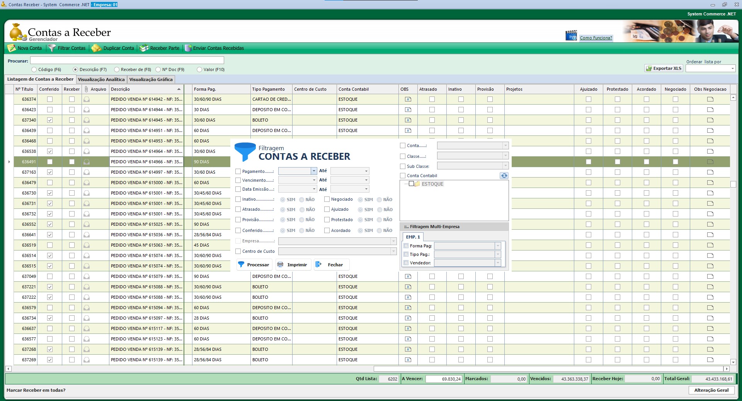The image size is (742, 401).
Task: Select the Código (F6) radio option
Action: pos(34,70)
